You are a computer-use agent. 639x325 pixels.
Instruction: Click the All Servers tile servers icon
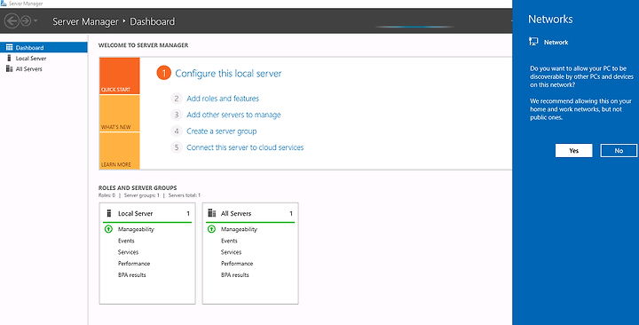212,213
